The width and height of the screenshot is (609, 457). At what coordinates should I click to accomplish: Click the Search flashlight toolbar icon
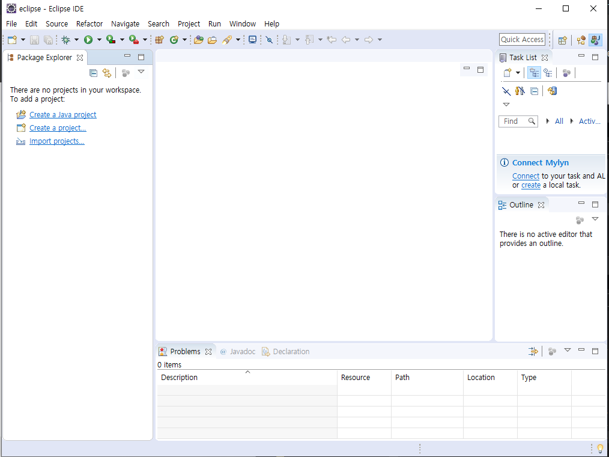tap(227, 40)
